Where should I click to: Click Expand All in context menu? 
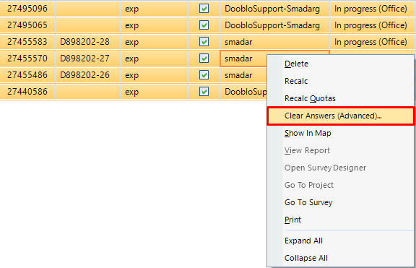(x=340, y=241)
